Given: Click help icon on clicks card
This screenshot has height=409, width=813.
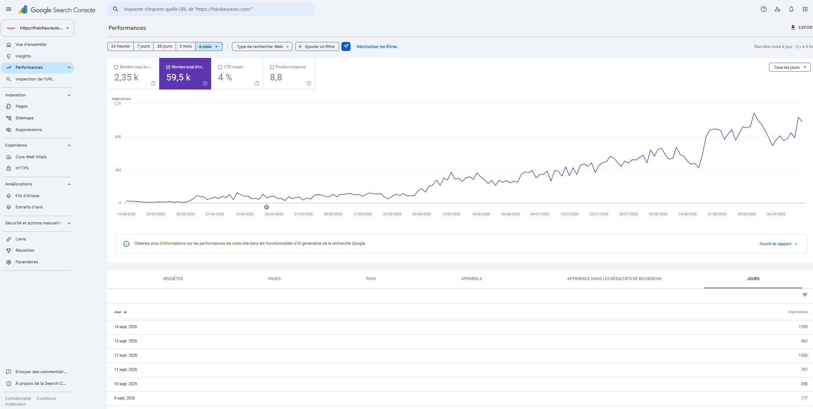Looking at the screenshot, I should (x=153, y=83).
